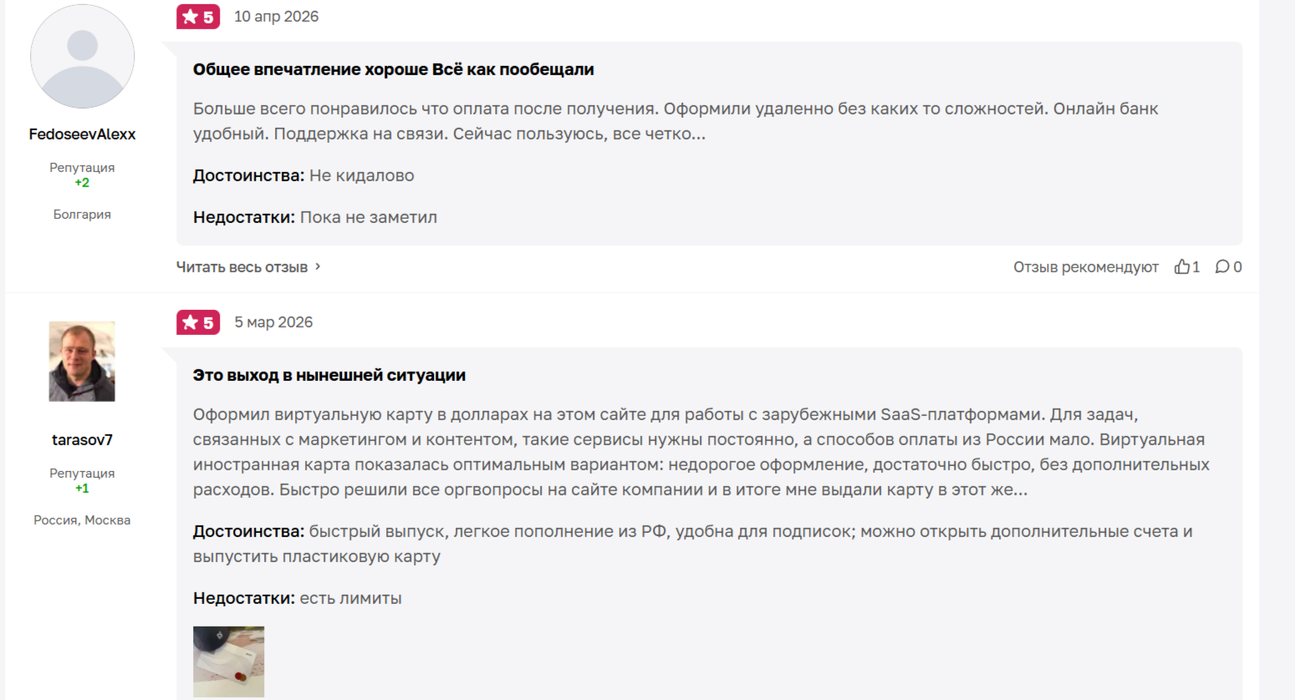Click the thumbs-up like icon

coord(1182,266)
